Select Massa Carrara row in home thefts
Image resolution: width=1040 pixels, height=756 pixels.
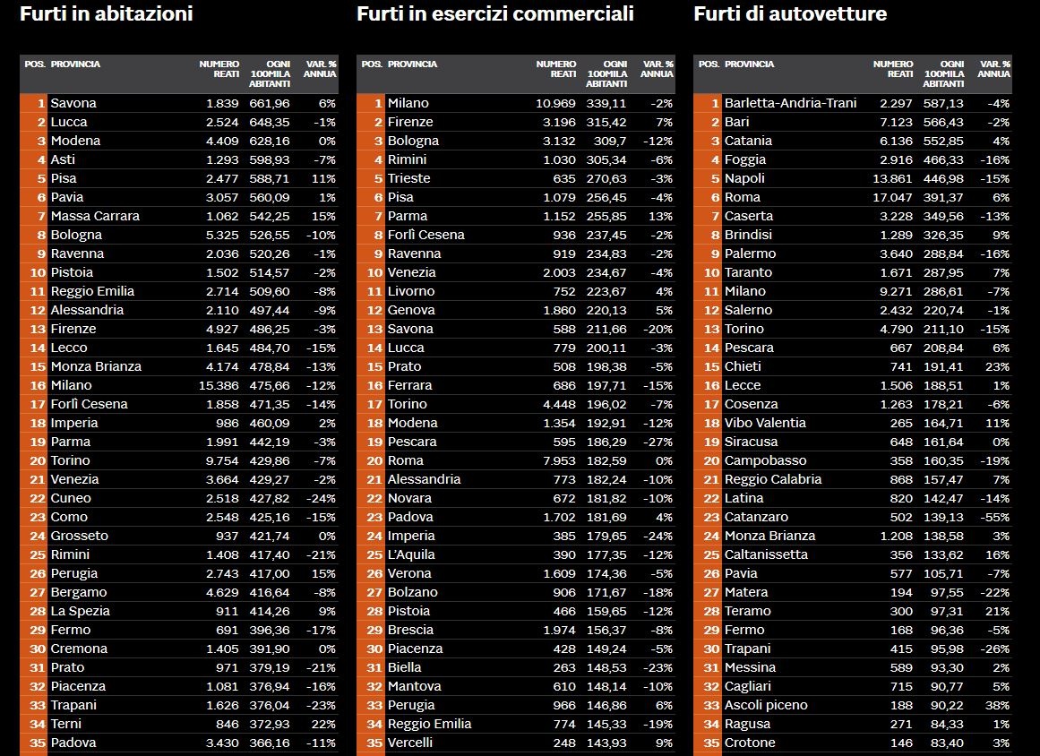(179, 216)
